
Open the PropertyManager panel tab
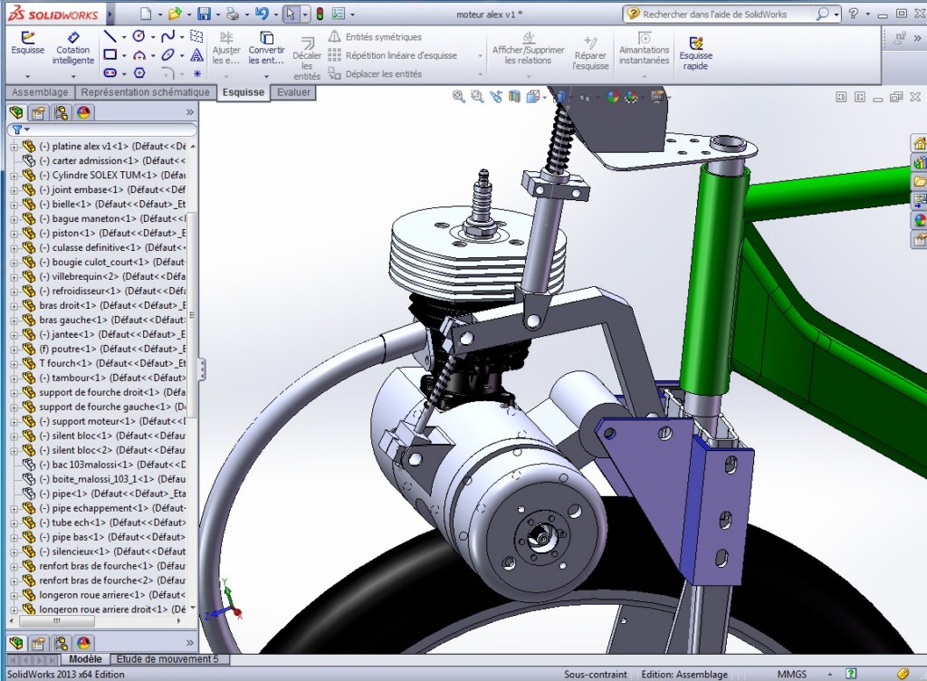click(38, 112)
